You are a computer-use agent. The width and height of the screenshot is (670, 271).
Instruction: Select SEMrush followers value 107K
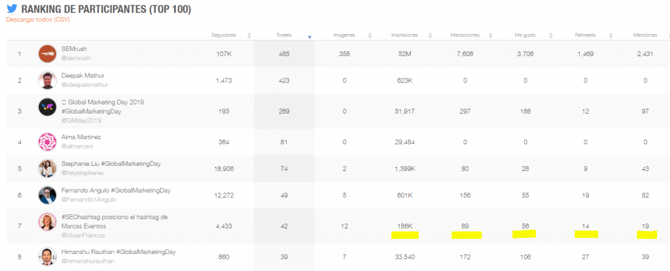pos(224,54)
